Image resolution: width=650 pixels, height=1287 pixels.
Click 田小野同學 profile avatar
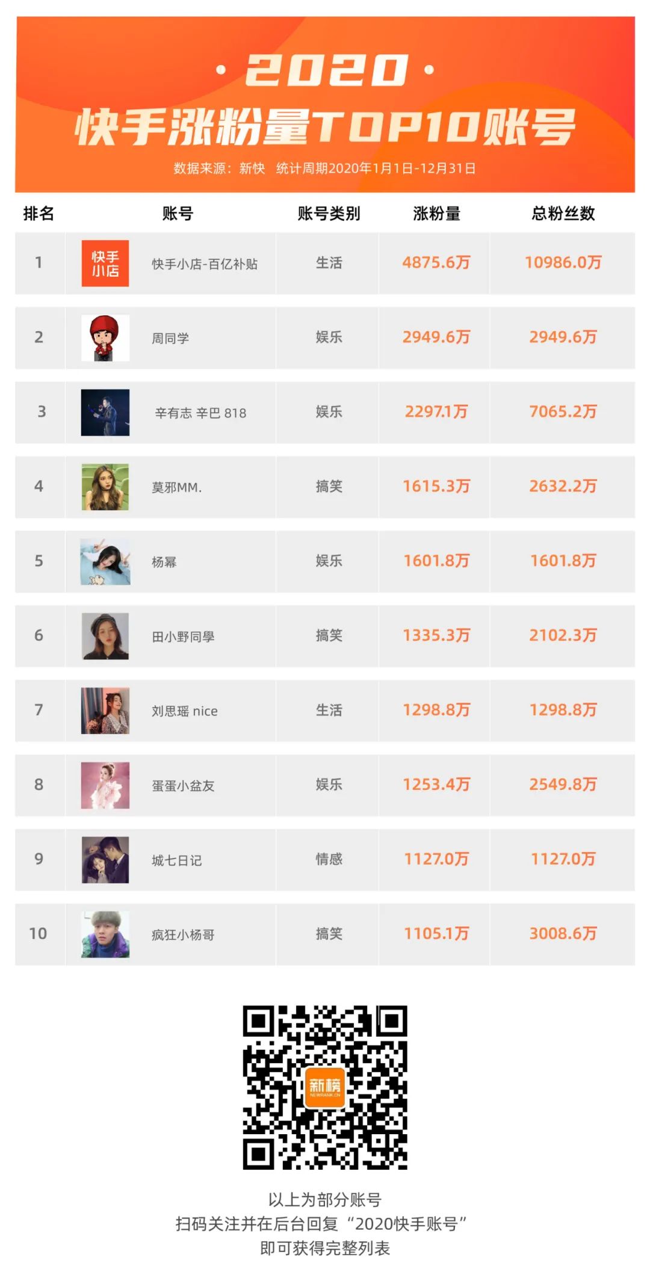(x=105, y=636)
